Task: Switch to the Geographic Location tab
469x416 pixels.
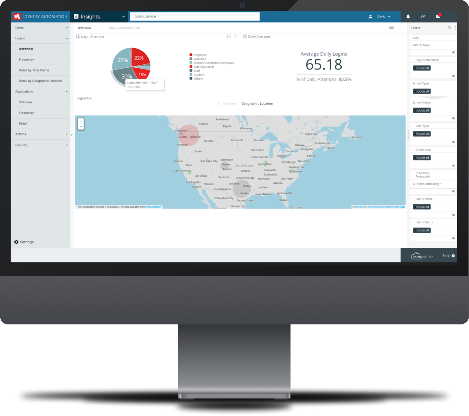Action: pos(257,104)
